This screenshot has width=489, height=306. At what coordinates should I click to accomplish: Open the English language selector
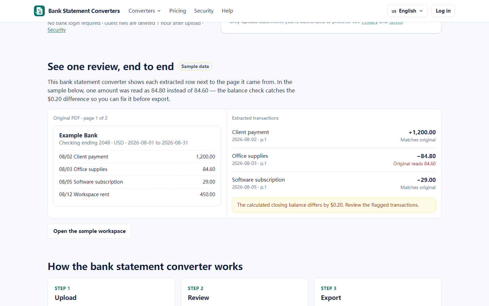click(x=407, y=11)
